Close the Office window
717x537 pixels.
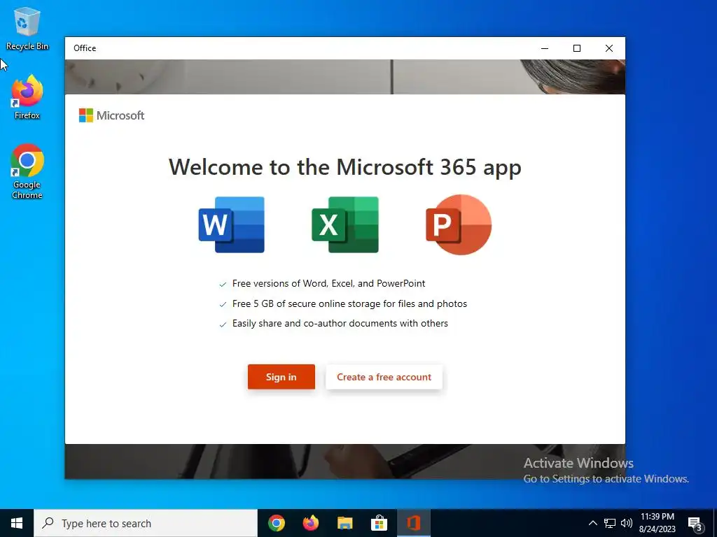click(609, 48)
